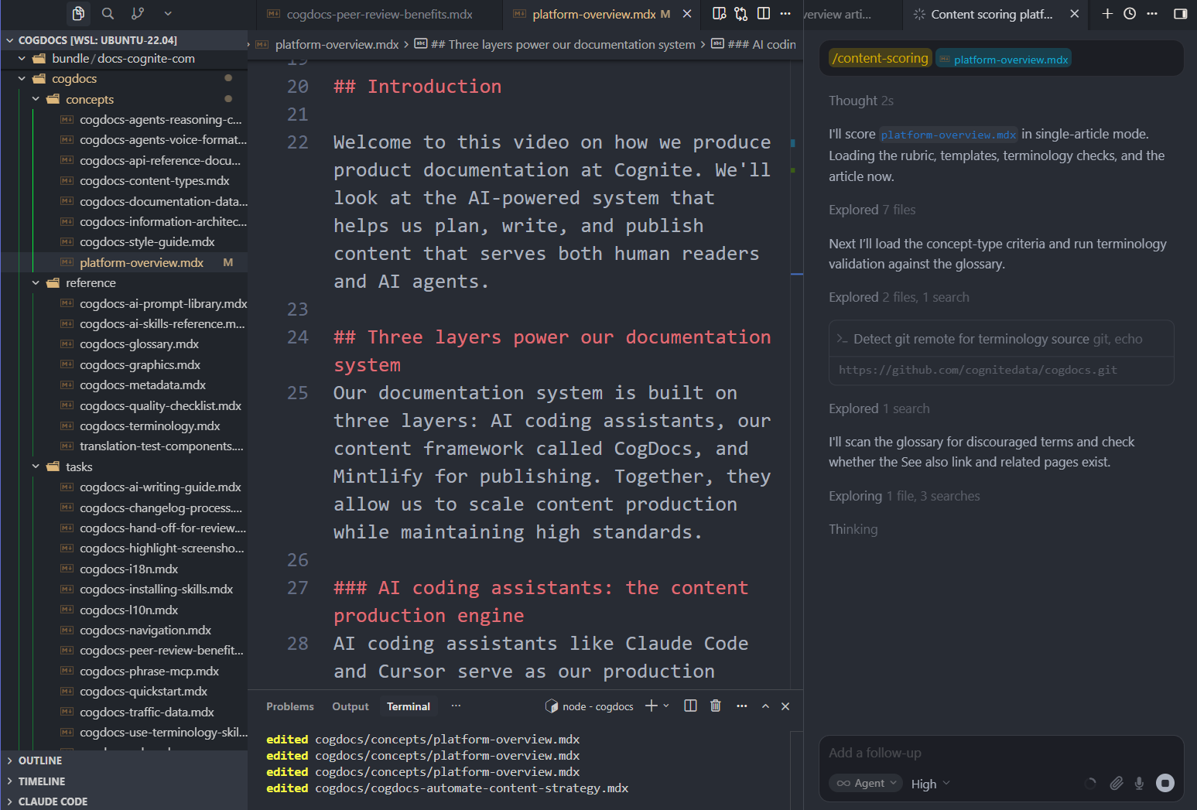Select platform-overview.mdx in file tree

[142, 263]
